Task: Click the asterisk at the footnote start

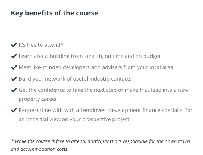Action: pyautogui.click(x=12, y=140)
